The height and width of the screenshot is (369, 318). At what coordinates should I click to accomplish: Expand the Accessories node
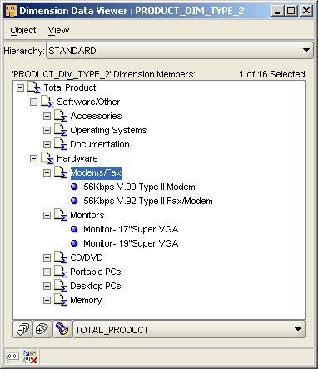(47, 116)
